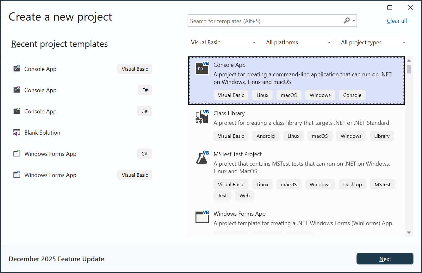The image size is (422, 273).
Task: Click the template list scrollbar thumb
Action: point(409,69)
